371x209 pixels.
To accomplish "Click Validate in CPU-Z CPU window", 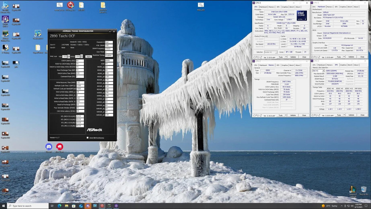I will pyautogui.click(x=293, y=57).
